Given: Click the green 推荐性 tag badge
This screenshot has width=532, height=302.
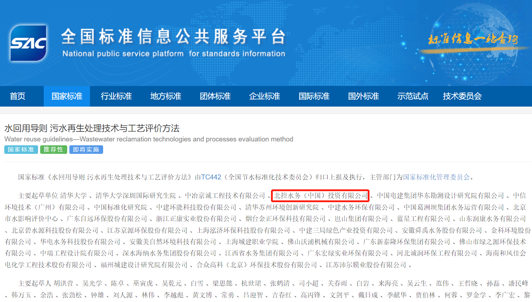Looking at the screenshot, I should [53, 150].
